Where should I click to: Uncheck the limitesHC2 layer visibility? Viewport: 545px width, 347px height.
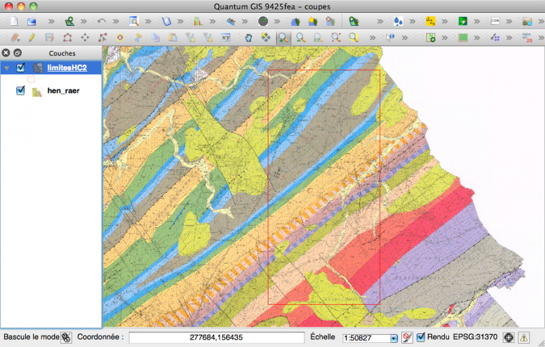point(20,67)
